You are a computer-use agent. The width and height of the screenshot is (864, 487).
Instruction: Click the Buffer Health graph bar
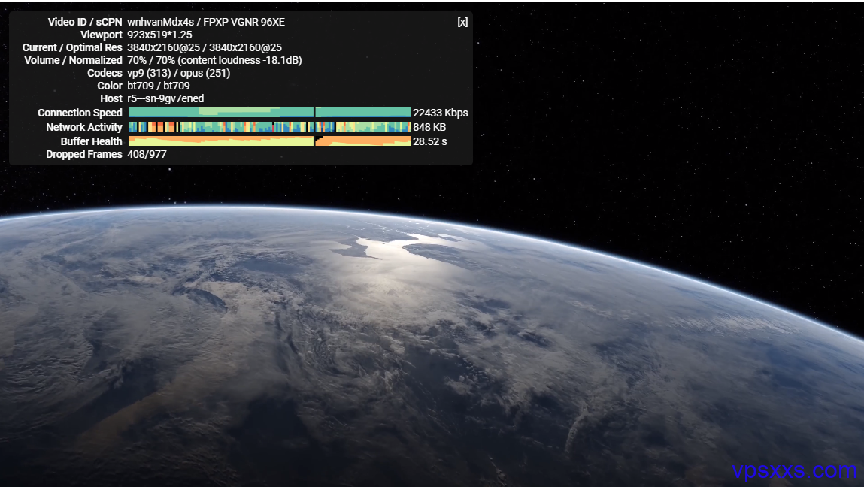click(x=270, y=141)
